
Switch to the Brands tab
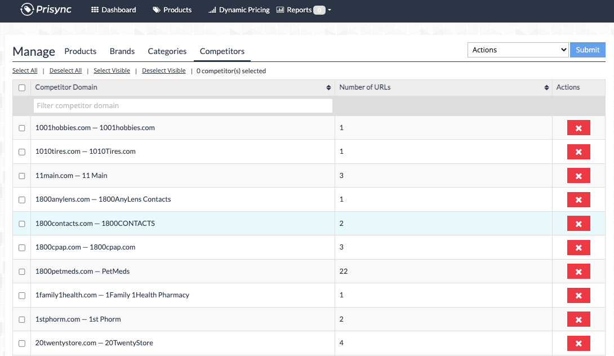(122, 51)
